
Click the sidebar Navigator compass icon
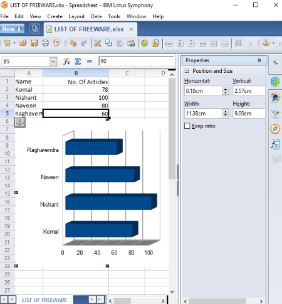pos(275,129)
